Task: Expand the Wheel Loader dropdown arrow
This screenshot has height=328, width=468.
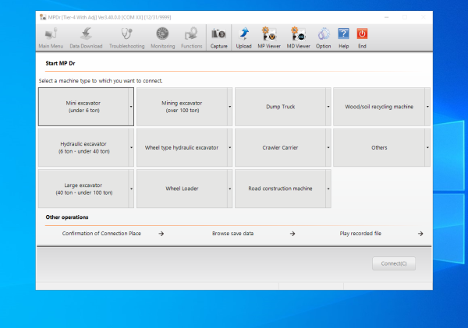Action: point(230,189)
